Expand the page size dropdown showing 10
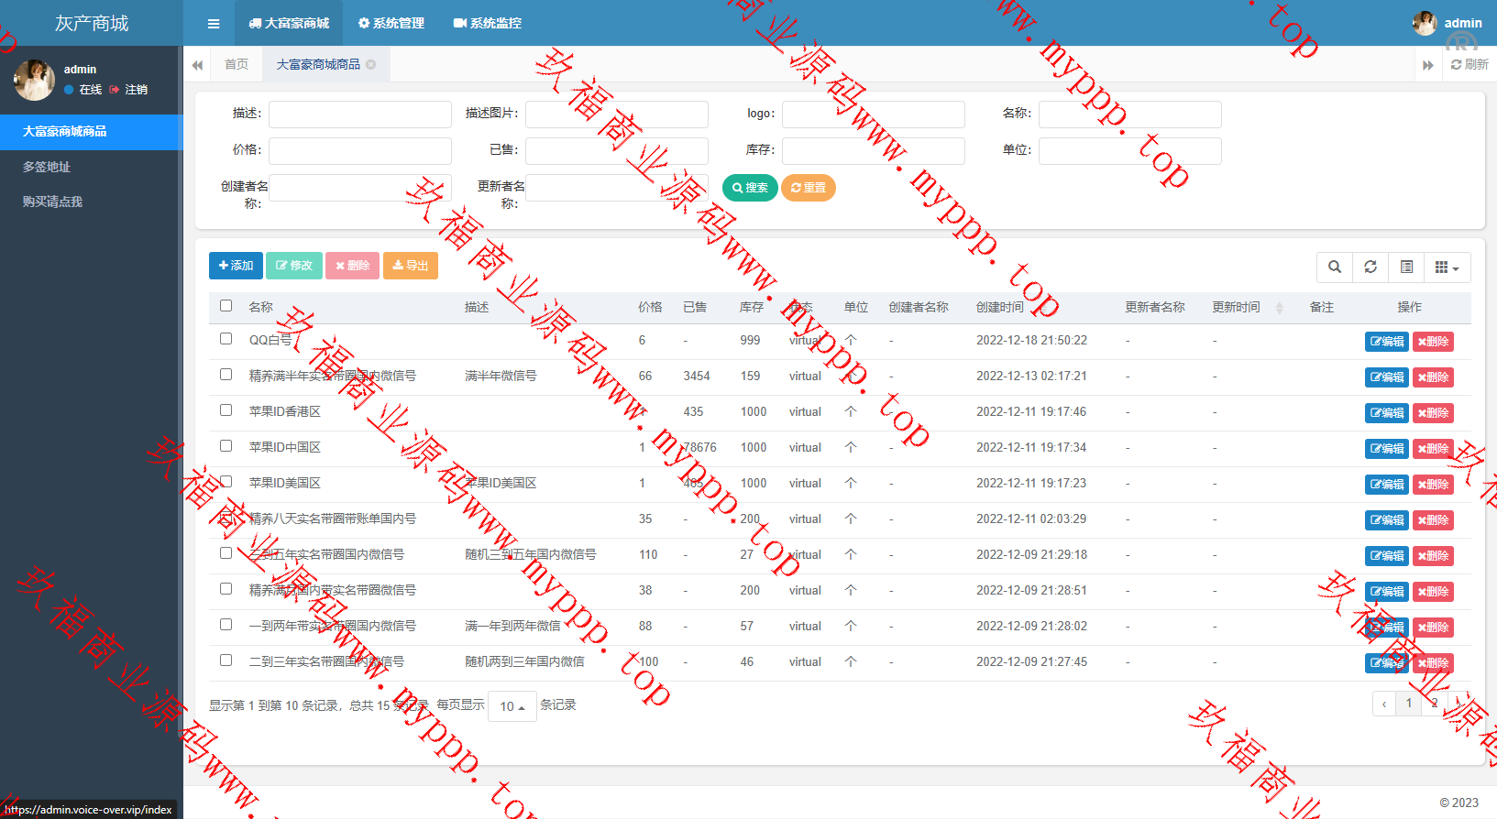The image size is (1497, 819). [x=512, y=706]
